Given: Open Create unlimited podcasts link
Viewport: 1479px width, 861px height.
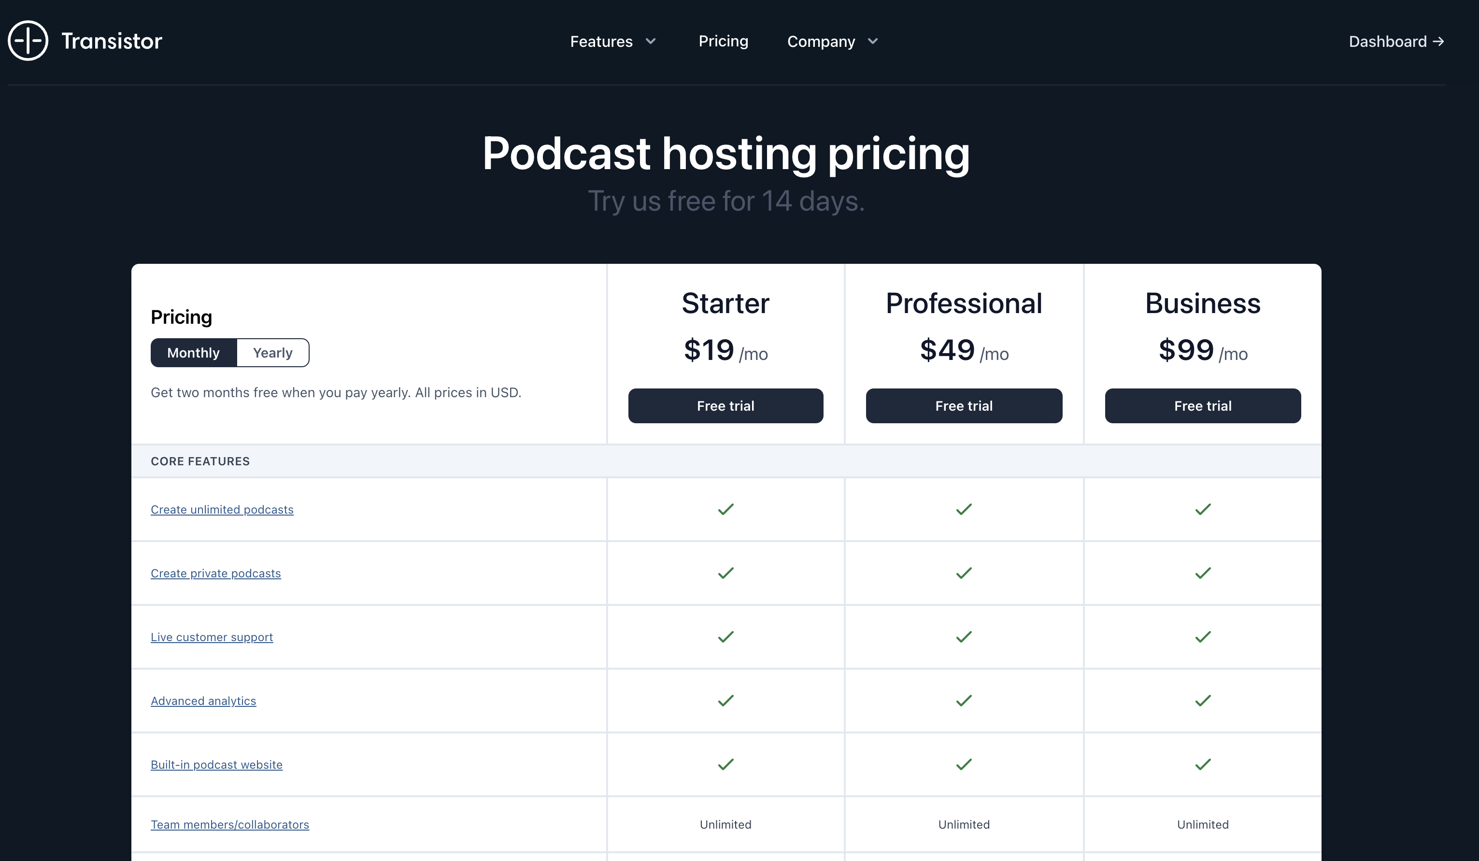Looking at the screenshot, I should 222,509.
